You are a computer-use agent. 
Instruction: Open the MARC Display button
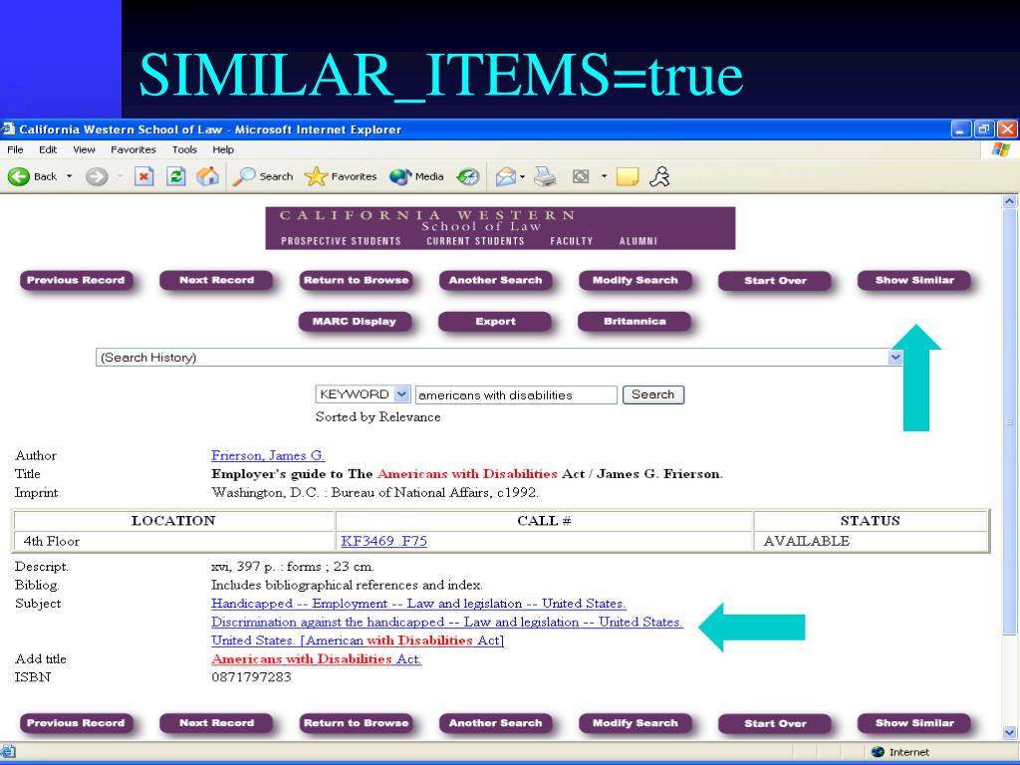356,322
